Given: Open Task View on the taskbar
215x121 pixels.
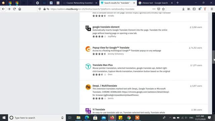Looking at the screenshot, I should (x=70, y=118).
